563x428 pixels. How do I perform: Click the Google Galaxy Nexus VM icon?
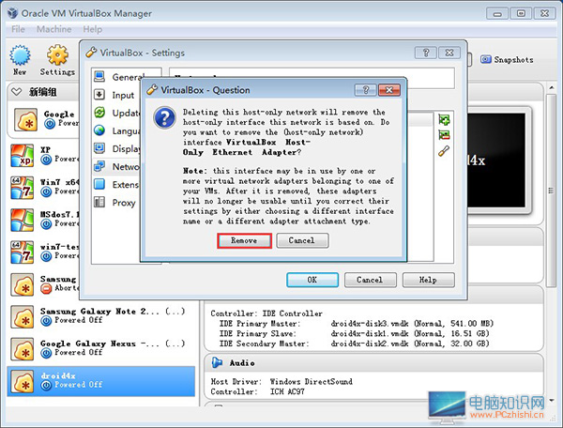coord(22,349)
